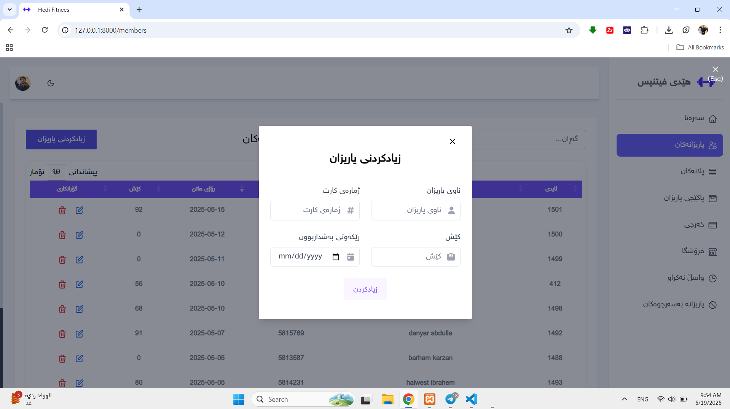Toggle dark mode with the moon icon
Viewport: 730px width, 409px height.
point(51,83)
